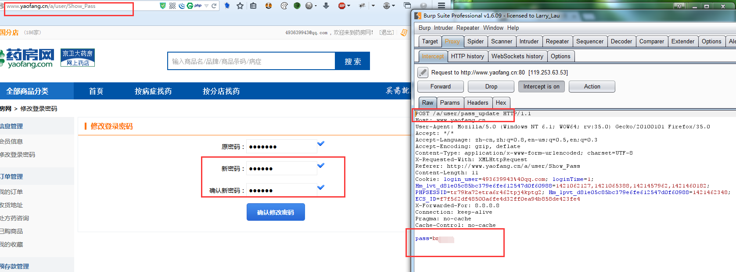This screenshot has height=272, width=736.
Task: Switch to the Raw request view
Action: tap(427, 102)
